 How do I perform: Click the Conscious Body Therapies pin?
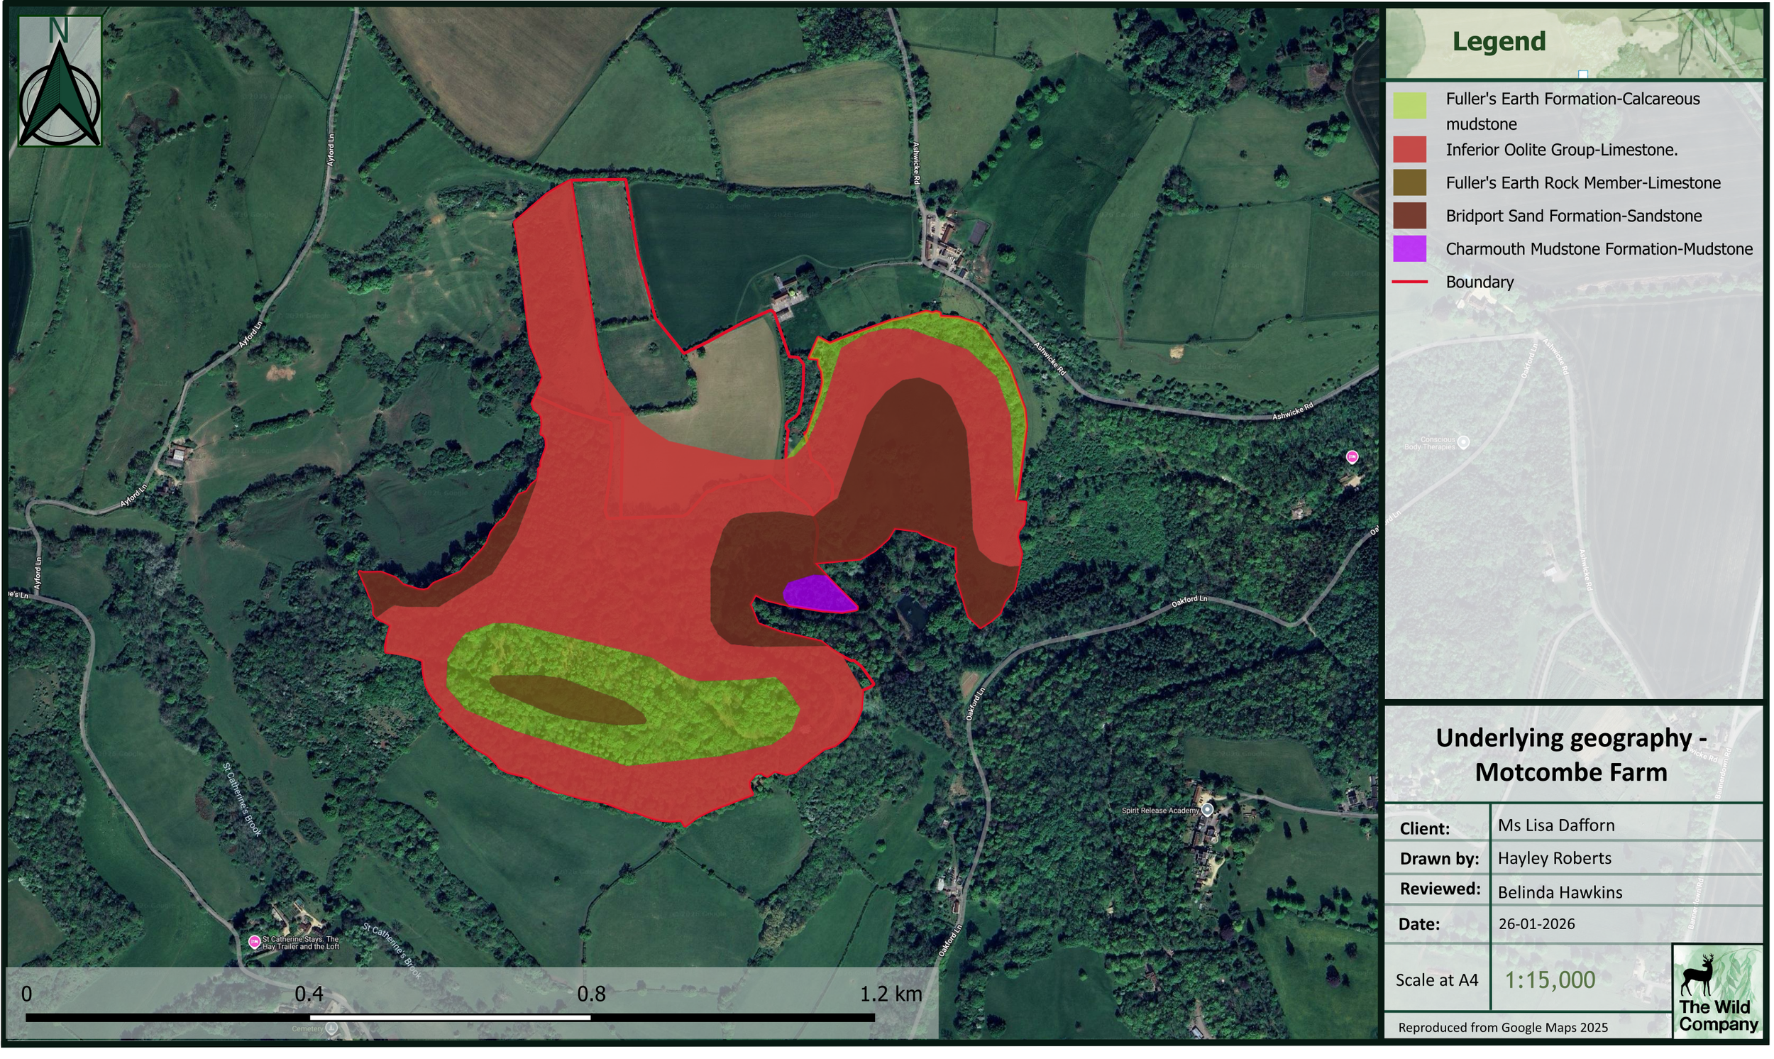coord(1465,443)
